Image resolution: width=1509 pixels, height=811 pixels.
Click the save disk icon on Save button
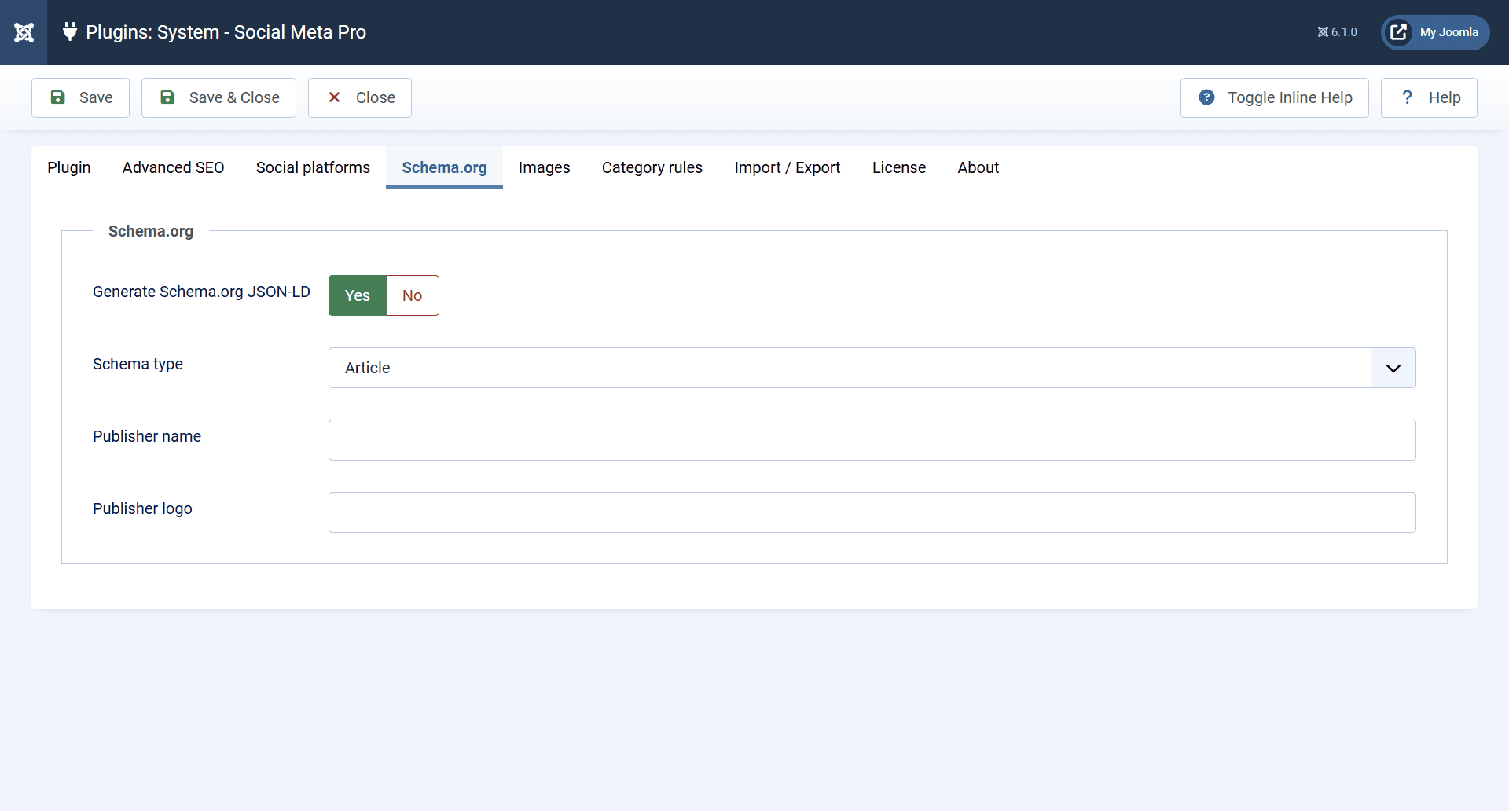coord(58,97)
